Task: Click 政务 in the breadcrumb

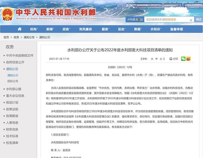Action: [16, 37]
